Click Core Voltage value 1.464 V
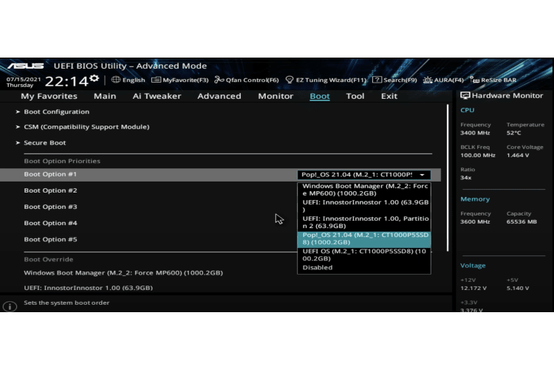Viewport: 554px width, 369px height. coord(518,156)
